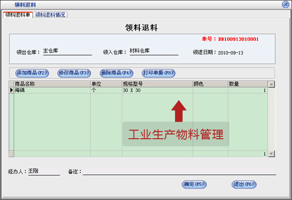Confirm with the 确定(F5) button
This screenshot has height=200, width=292.
tap(194, 184)
